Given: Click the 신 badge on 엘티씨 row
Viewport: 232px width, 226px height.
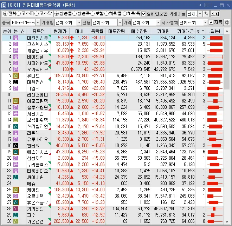Looking at the screenshot, I should [x=16, y=146].
